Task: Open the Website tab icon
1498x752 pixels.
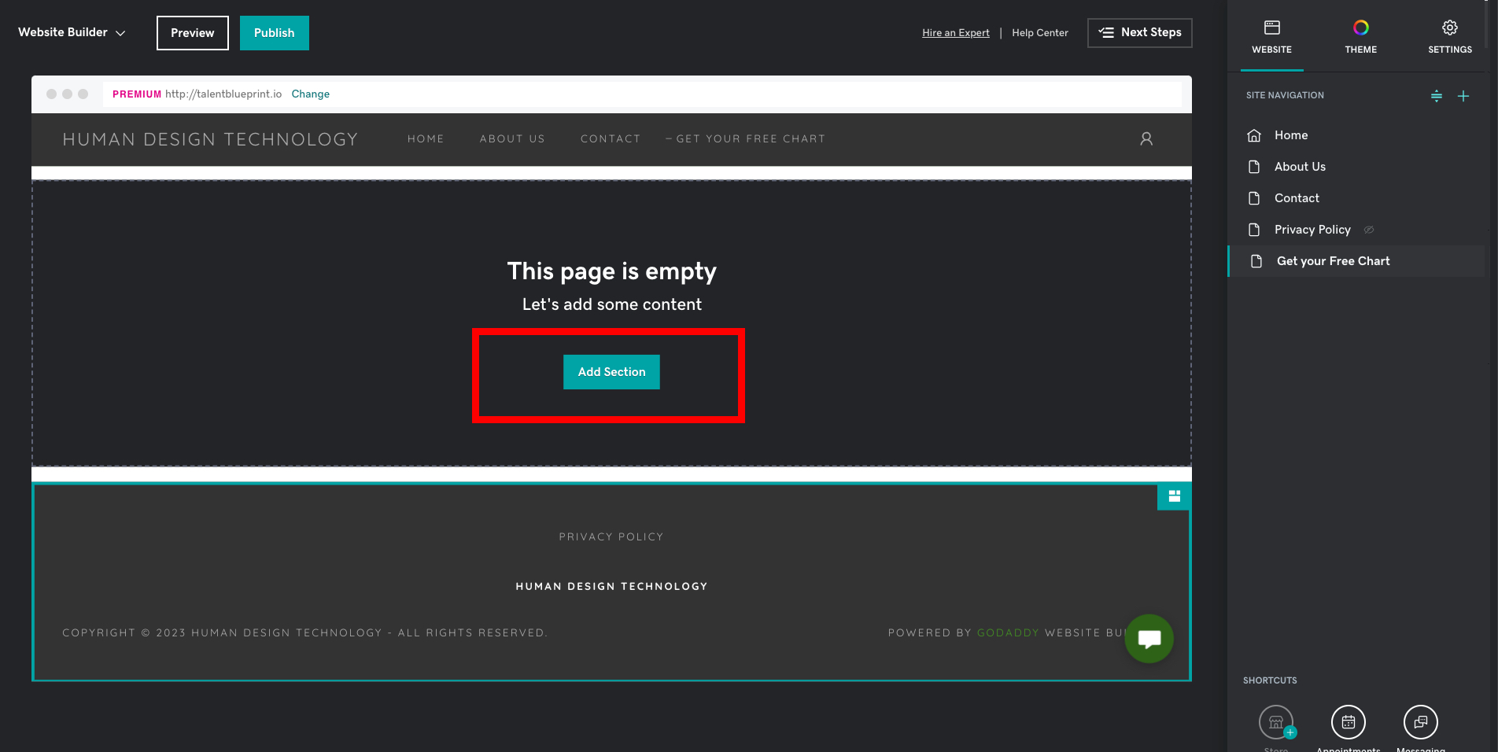Action: pos(1271,28)
